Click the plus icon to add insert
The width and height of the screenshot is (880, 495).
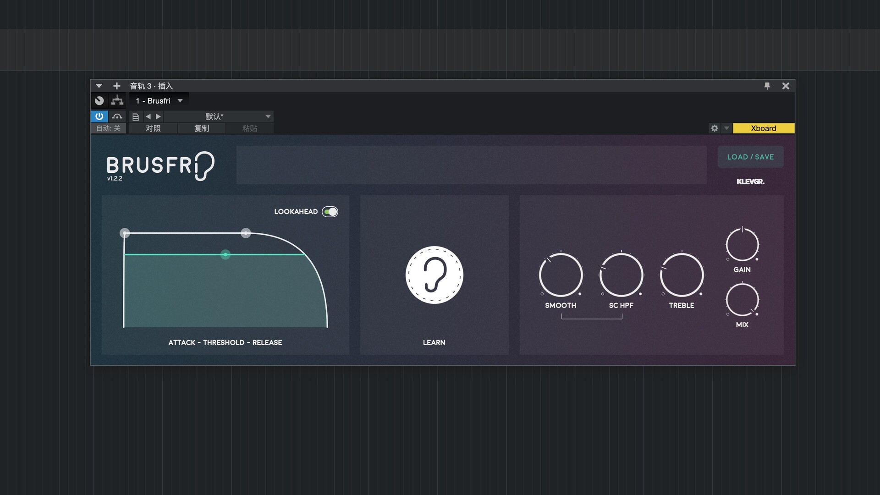(116, 86)
